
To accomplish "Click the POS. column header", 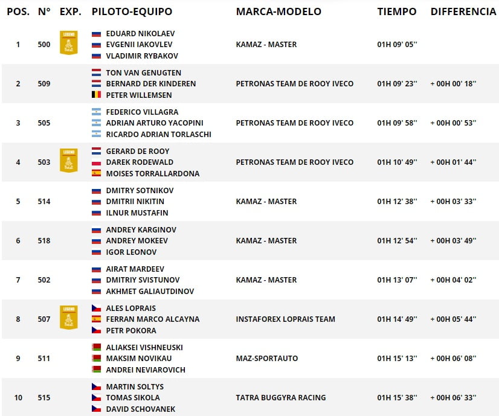I will point(18,11).
